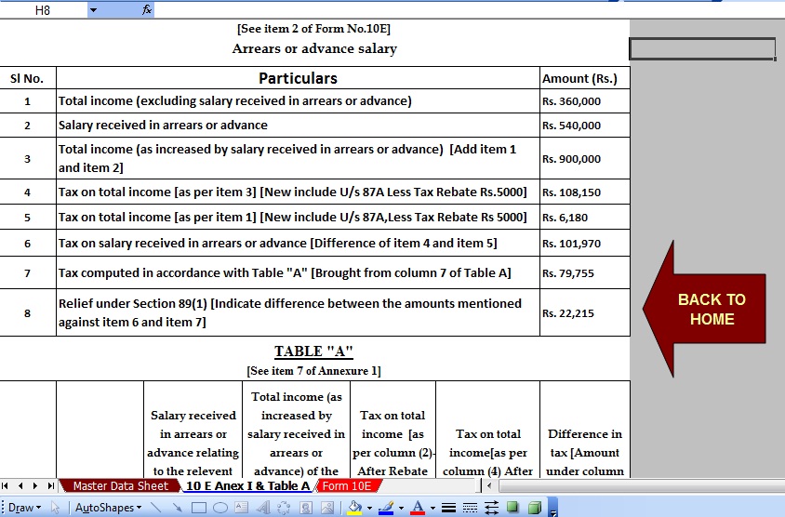Jump to first sheet tab arrow
785x517 pixels.
tap(5, 485)
